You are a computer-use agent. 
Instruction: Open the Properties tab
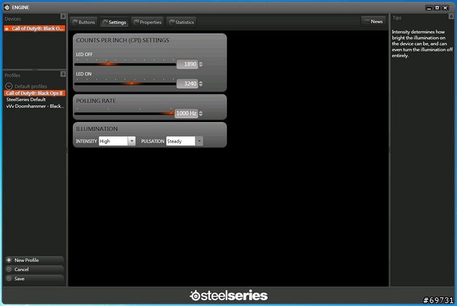tap(148, 22)
